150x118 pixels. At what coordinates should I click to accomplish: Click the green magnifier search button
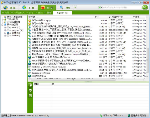[145, 7]
